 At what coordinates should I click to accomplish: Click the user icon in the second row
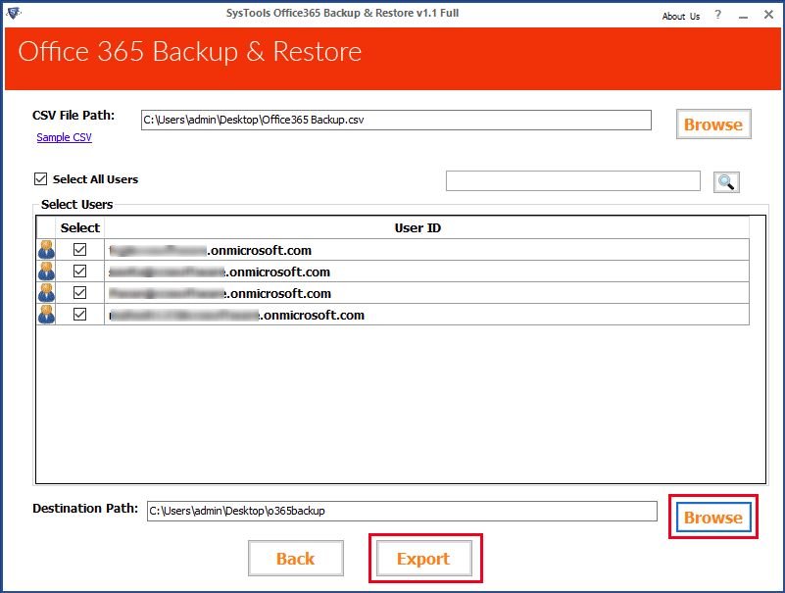tap(46, 271)
